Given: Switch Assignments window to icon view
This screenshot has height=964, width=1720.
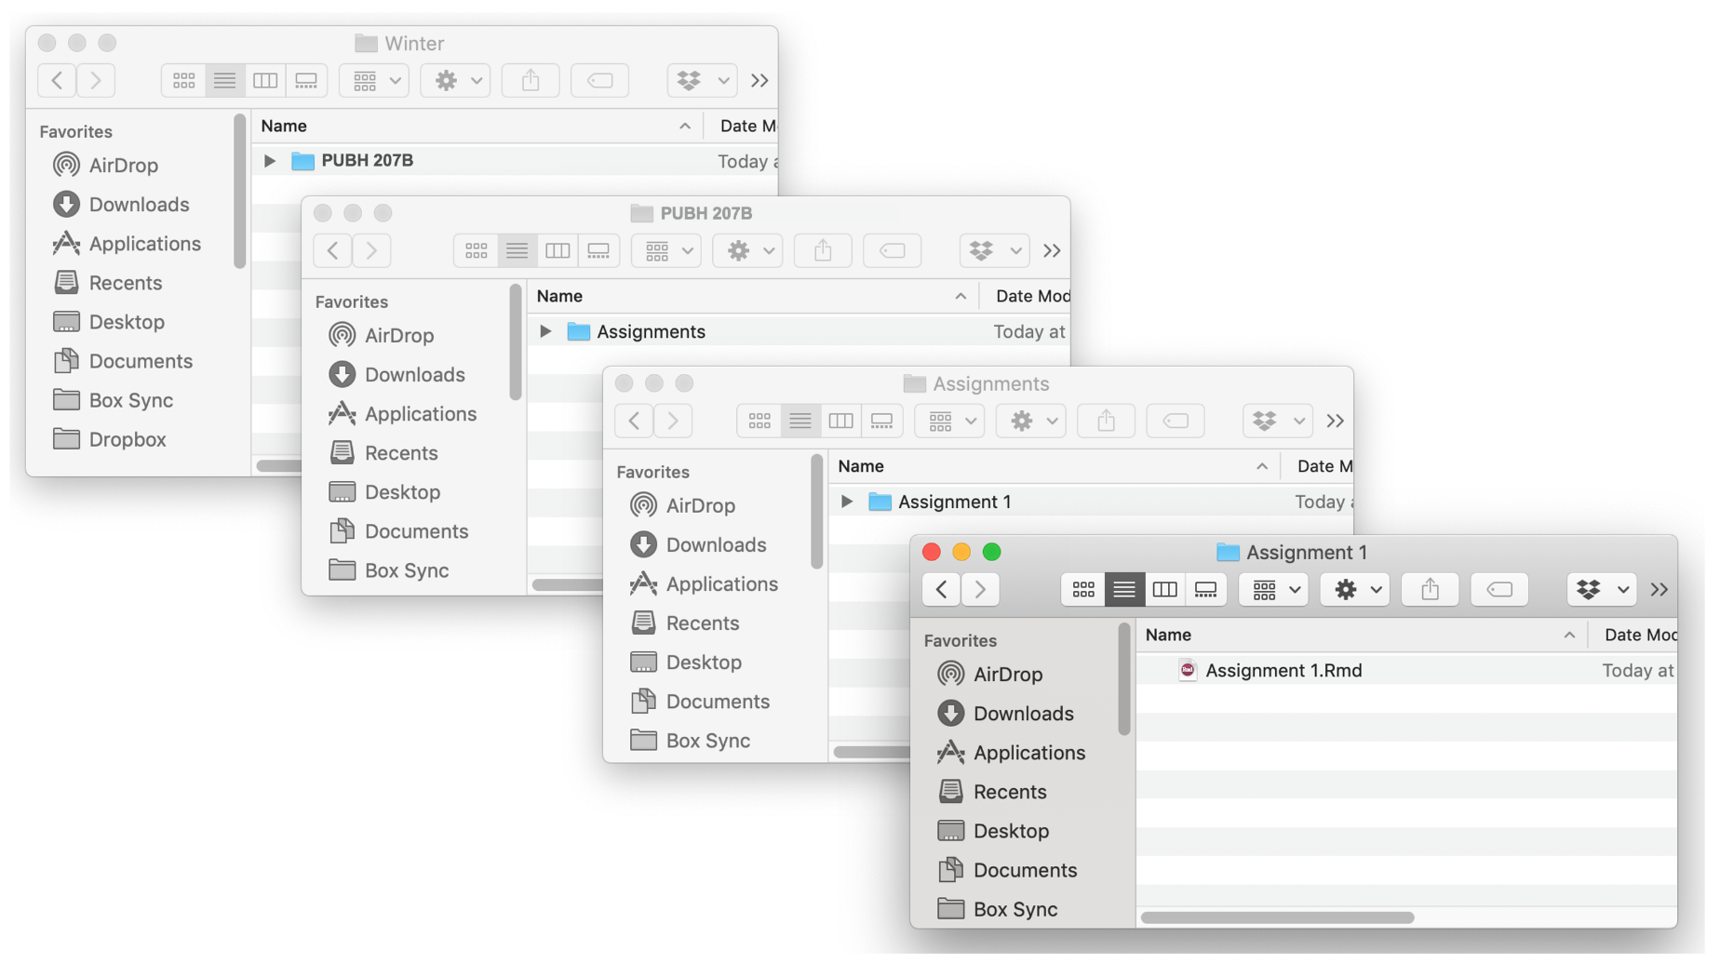Looking at the screenshot, I should click(x=759, y=422).
